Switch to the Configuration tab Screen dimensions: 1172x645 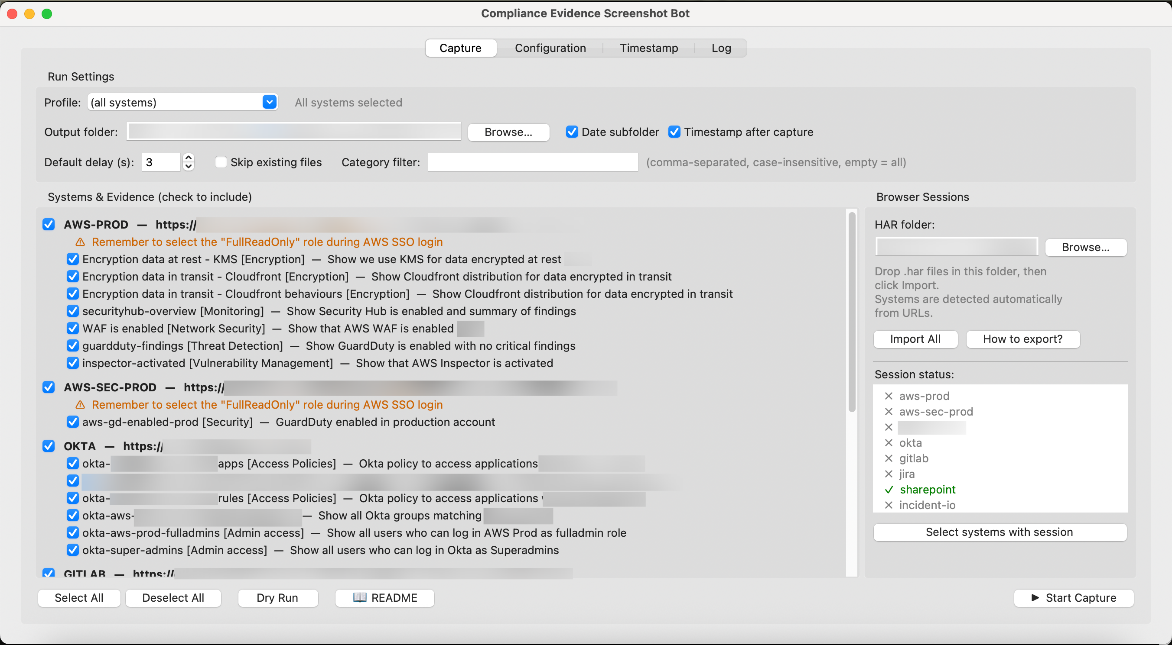550,48
